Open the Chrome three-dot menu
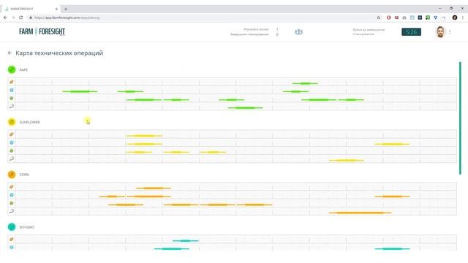 [x=463, y=18]
